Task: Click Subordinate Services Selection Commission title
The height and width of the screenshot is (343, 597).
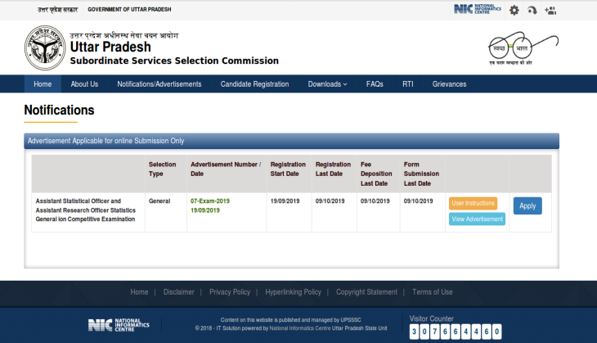Action: coord(174,61)
